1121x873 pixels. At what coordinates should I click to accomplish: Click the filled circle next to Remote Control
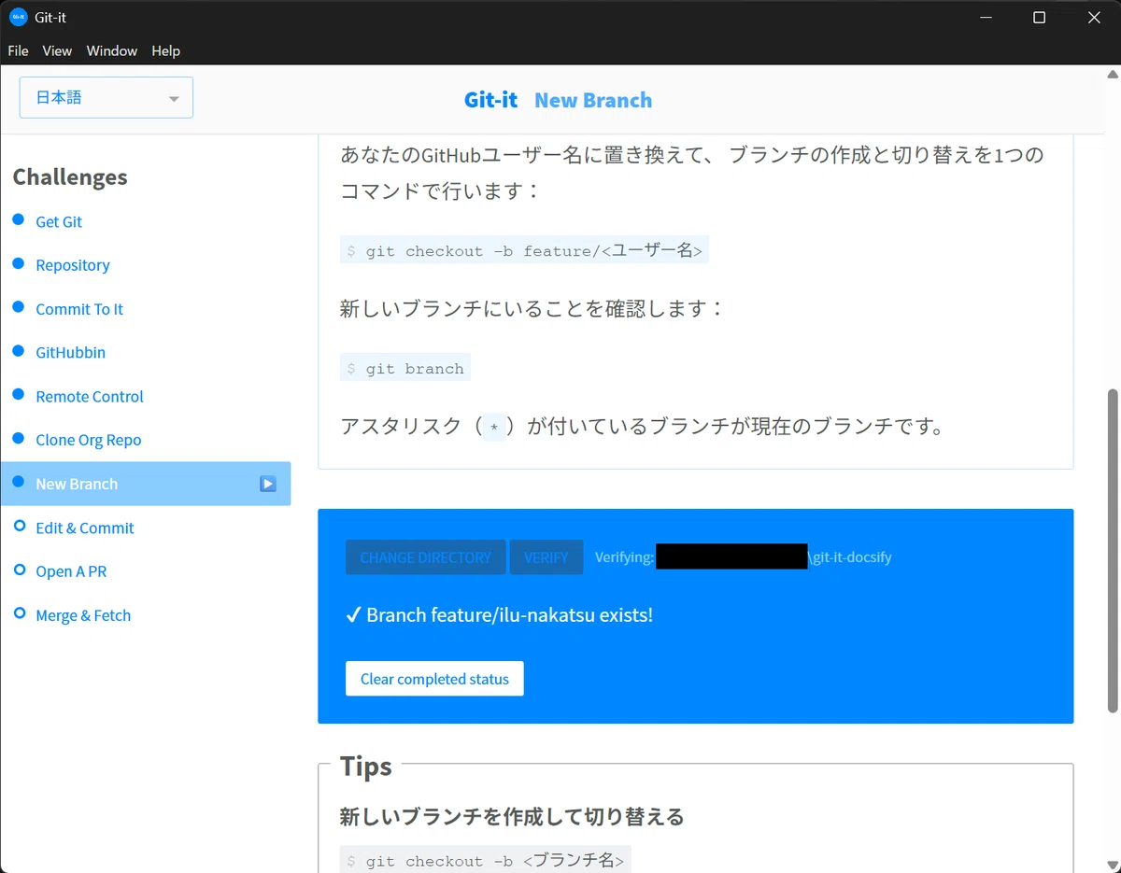[x=19, y=394]
